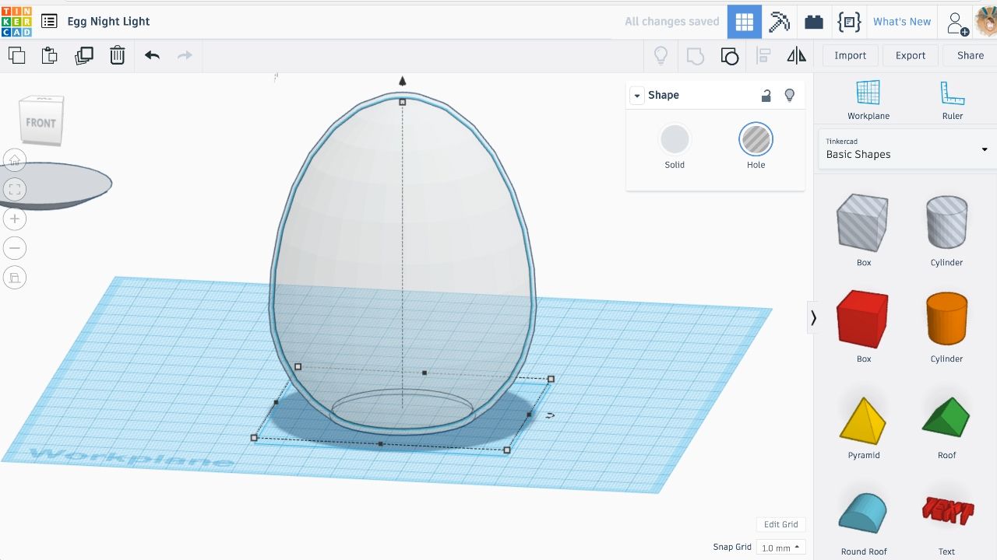997x560 pixels.
Task: Edit the design name Egg Night Light
Action: pyautogui.click(x=108, y=22)
